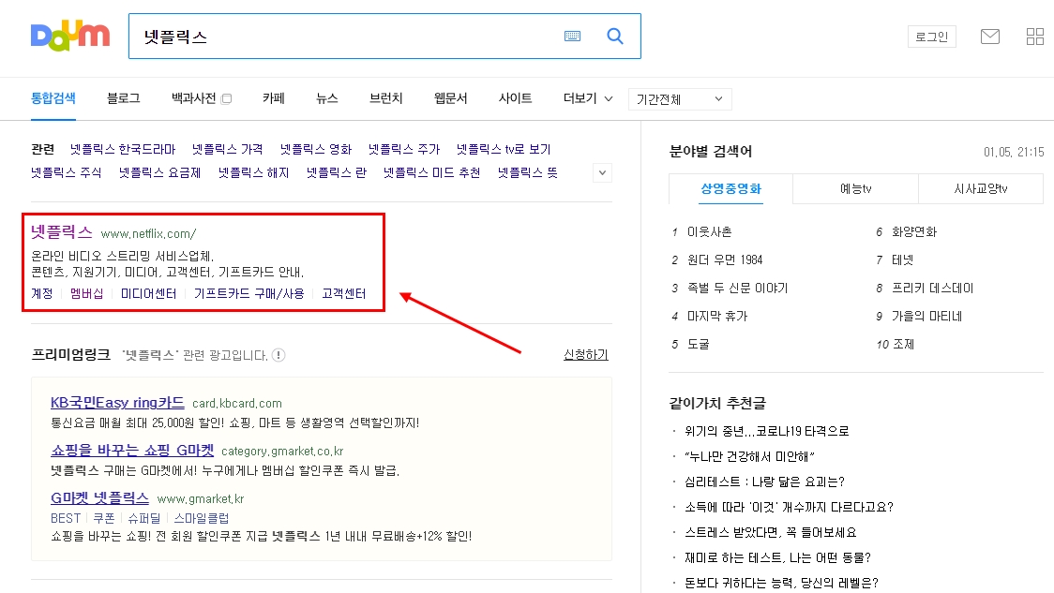The image size is (1054, 593).
Task: Click related search 넷플릭스 란
Action: coord(336,172)
